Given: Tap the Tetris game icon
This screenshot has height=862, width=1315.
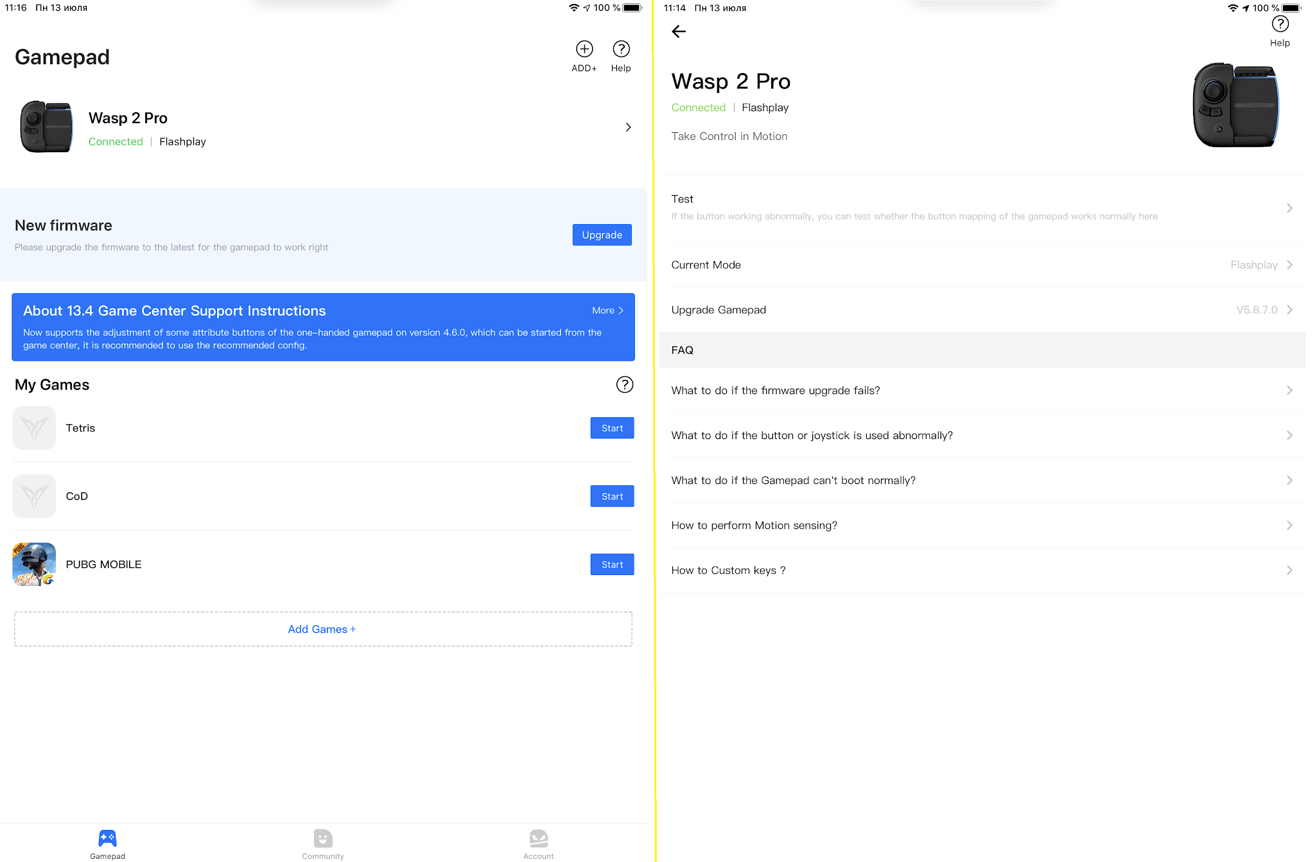Looking at the screenshot, I should [x=34, y=428].
